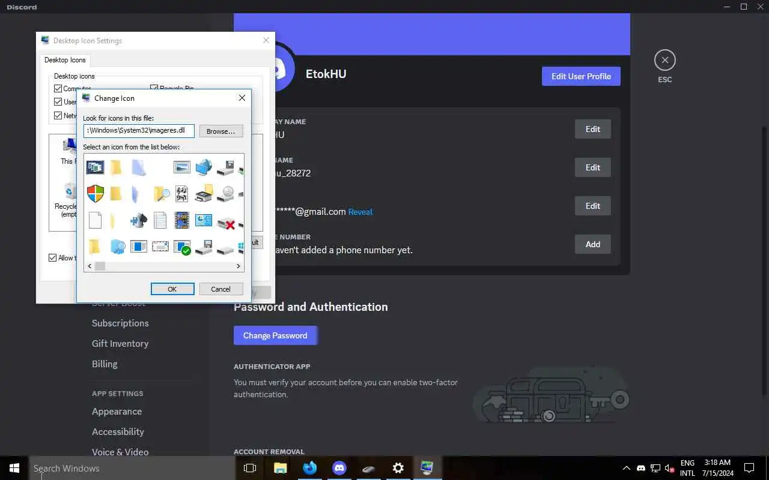Reveal the hidden email address
Image resolution: width=769 pixels, height=480 pixels.
[x=360, y=212]
